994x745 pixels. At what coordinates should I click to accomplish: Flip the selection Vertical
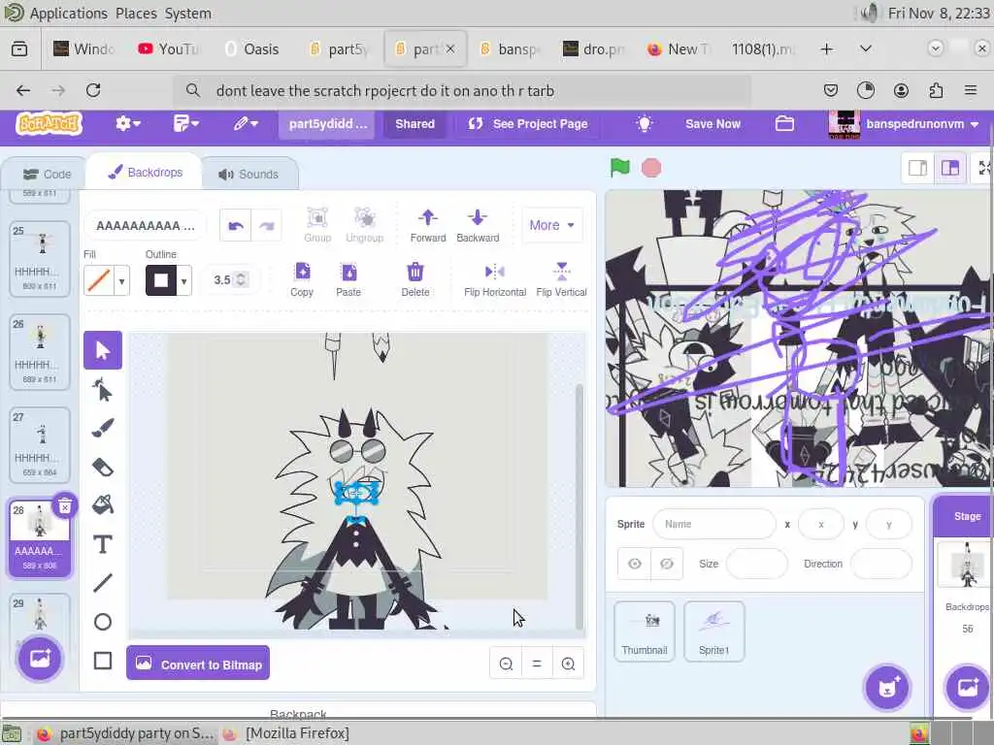coord(562,279)
